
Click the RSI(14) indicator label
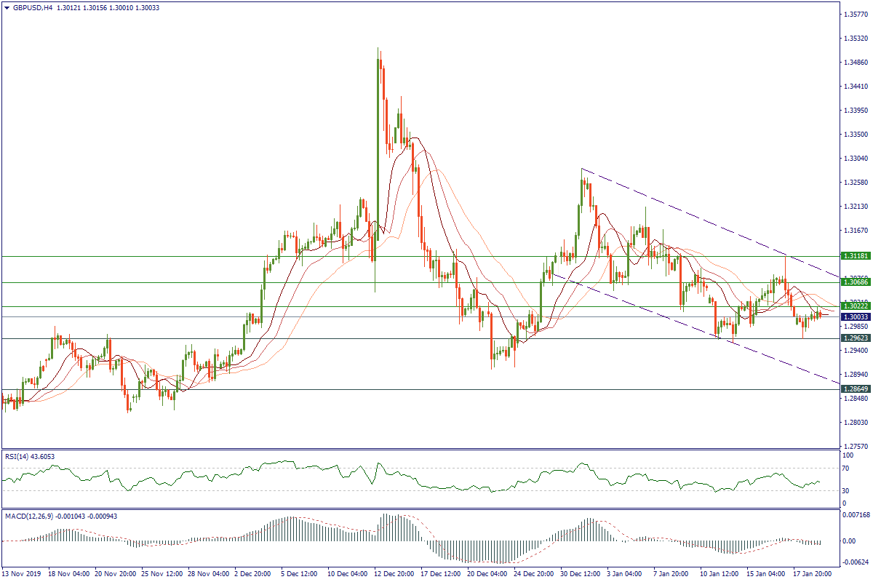click(29, 456)
